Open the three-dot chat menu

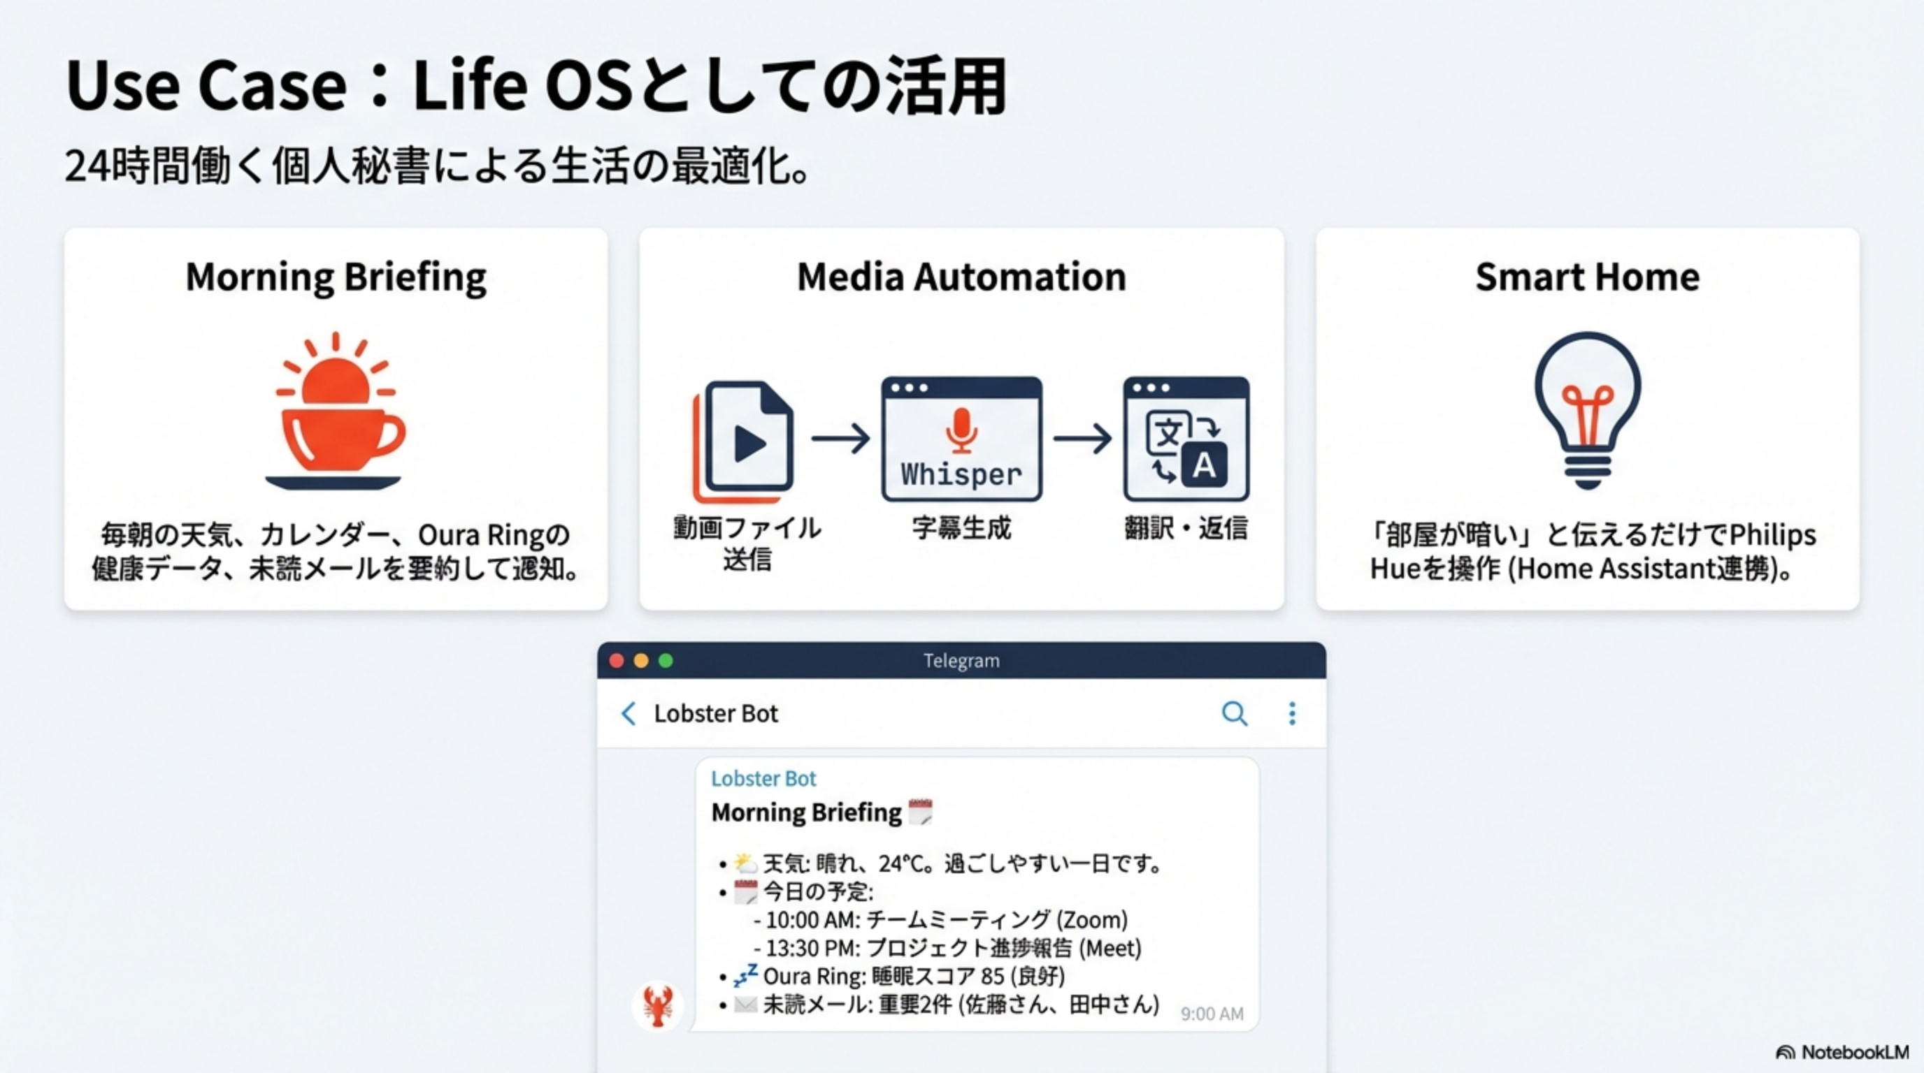coord(1292,713)
